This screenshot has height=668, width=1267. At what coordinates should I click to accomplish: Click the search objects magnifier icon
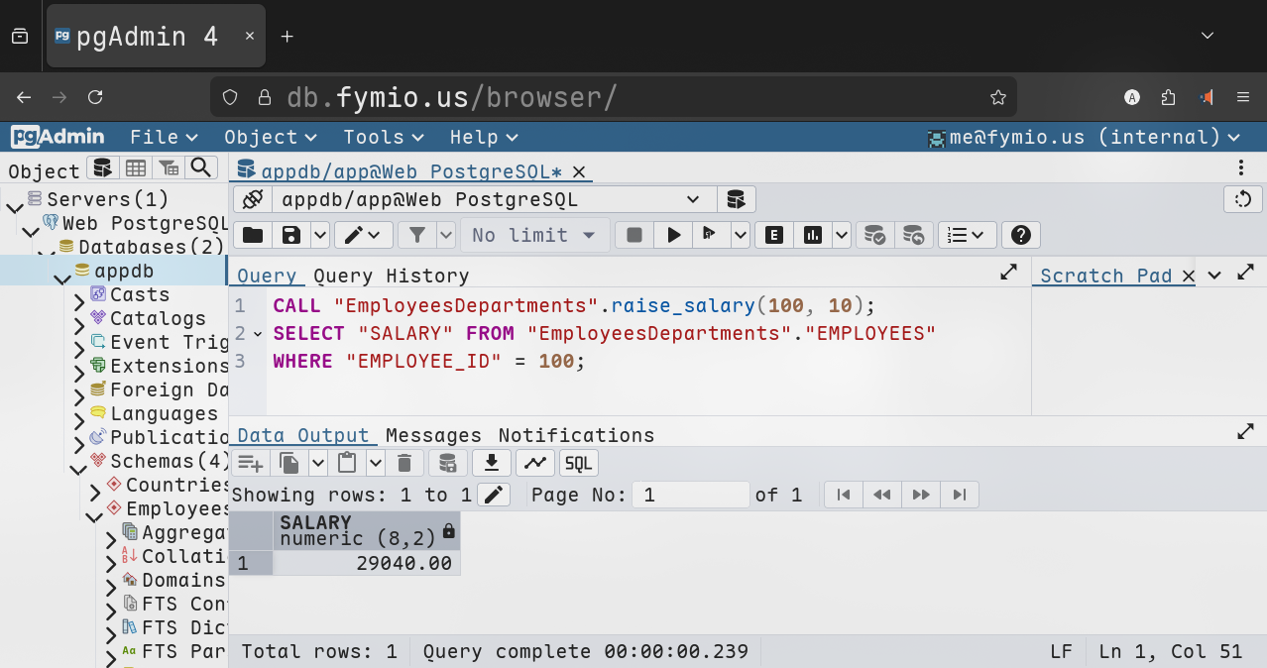[x=201, y=167]
